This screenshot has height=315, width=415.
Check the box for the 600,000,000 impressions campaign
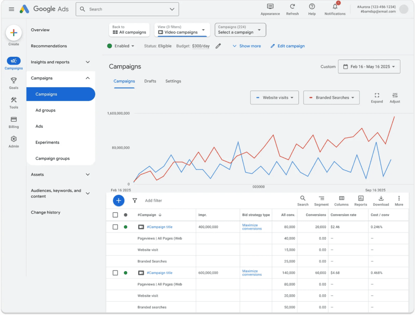click(x=115, y=273)
